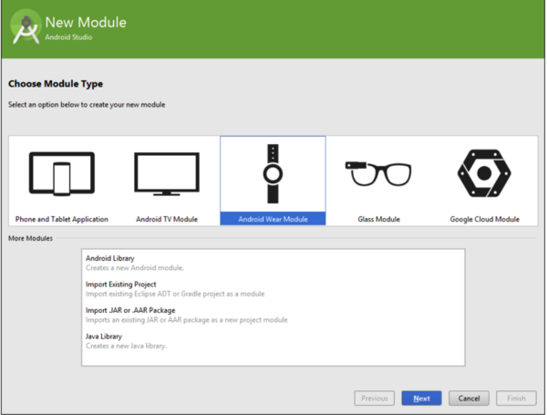Click the Finish button
This screenshot has width=547, height=415.
[x=517, y=399]
